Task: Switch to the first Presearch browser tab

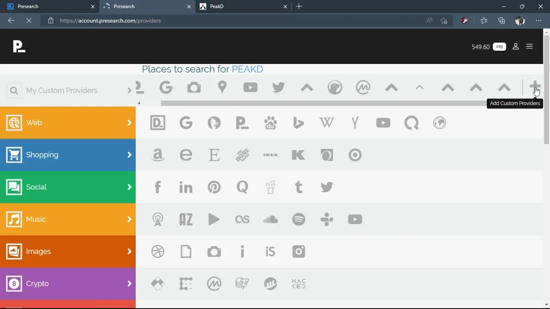Action: tap(50, 6)
